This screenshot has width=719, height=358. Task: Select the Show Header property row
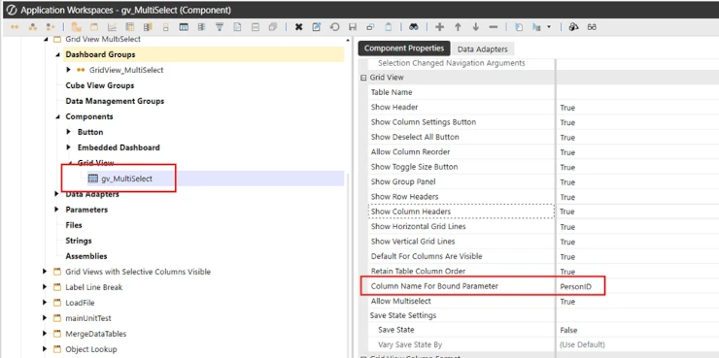point(394,107)
